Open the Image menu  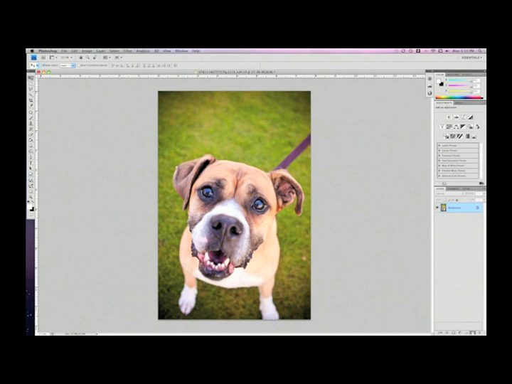pos(86,51)
